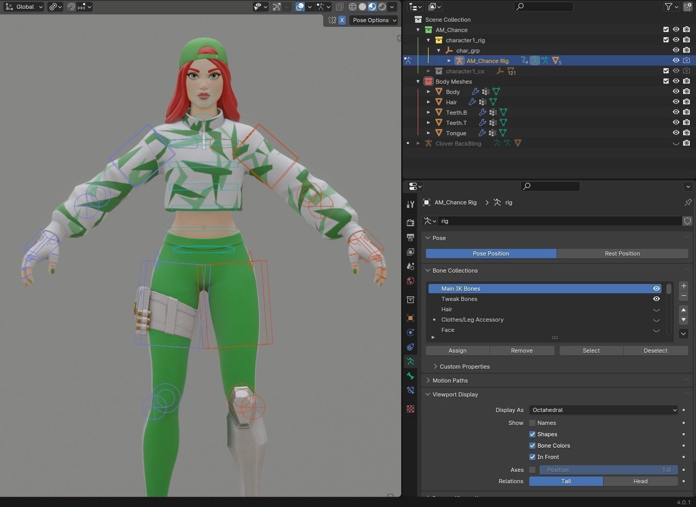This screenshot has height=507, width=696.
Task: Uncheck the In Front checkbox
Action: pos(532,457)
